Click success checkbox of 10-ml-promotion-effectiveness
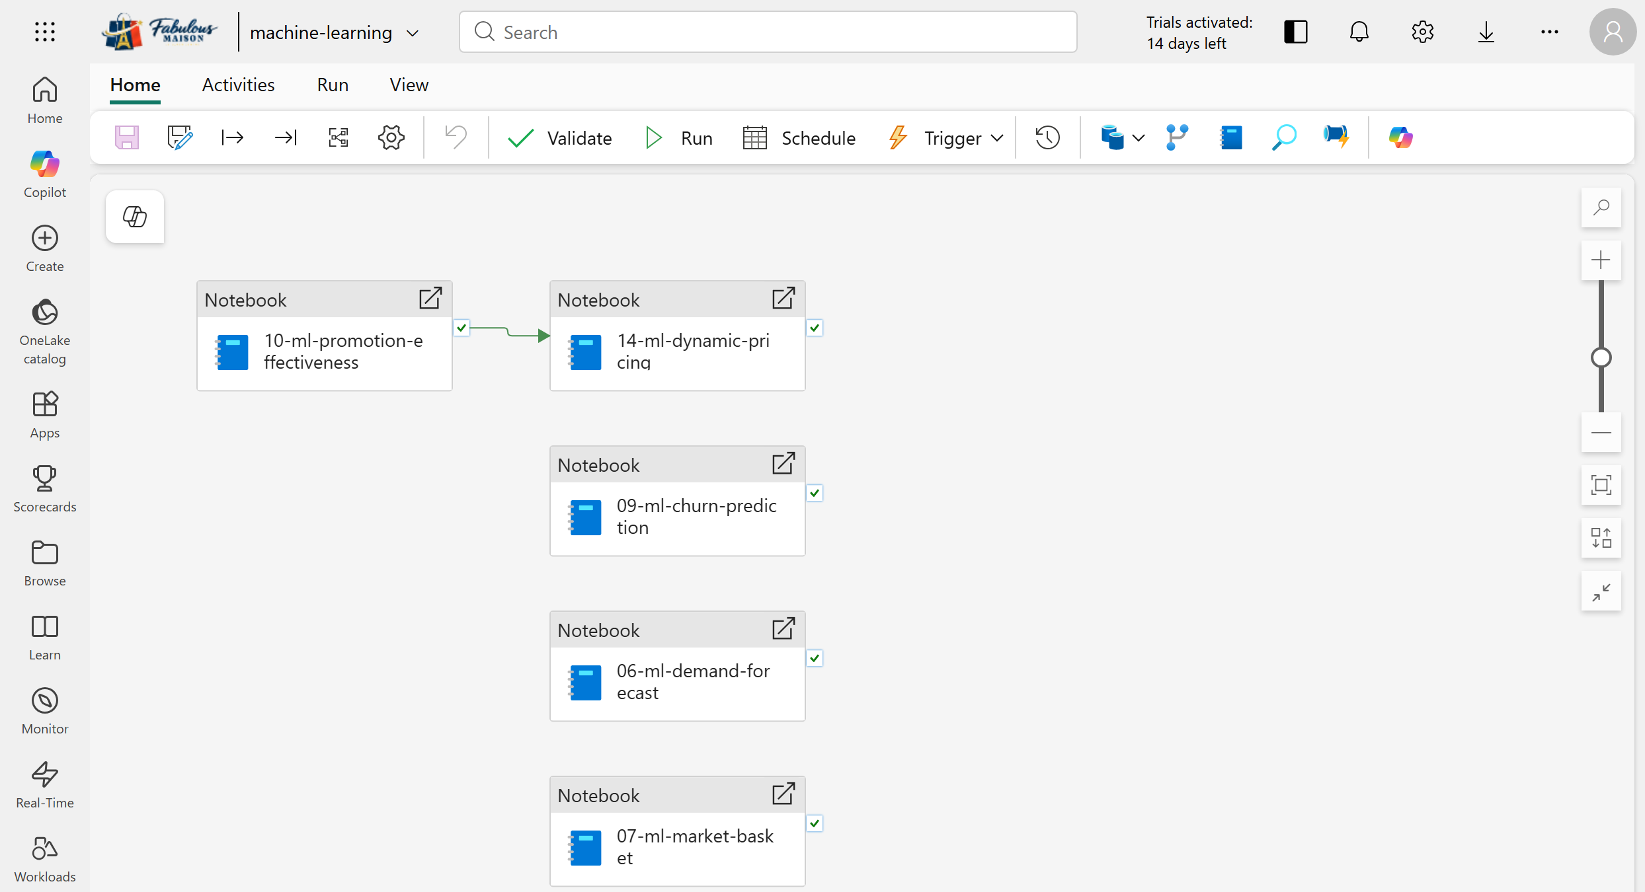Image resolution: width=1645 pixels, height=892 pixels. tap(461, 328)
